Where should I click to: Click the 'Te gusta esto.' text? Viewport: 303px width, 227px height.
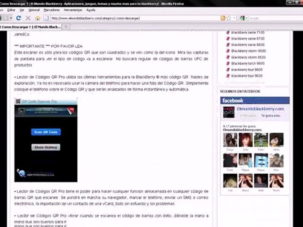tap(271, 116)
